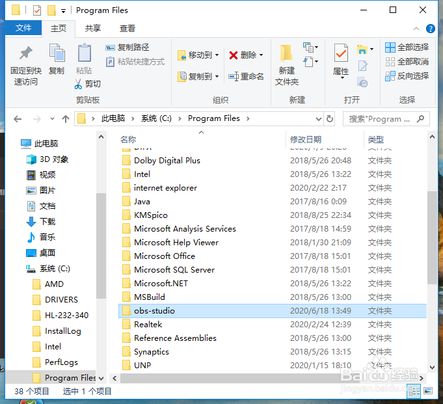Delete selected item with red X
Screen dimensions: 443x404
pyautogui.click(x=243, y=55)
